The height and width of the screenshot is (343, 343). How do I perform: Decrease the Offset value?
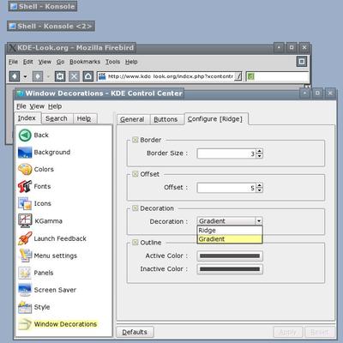tap(259, 190)
